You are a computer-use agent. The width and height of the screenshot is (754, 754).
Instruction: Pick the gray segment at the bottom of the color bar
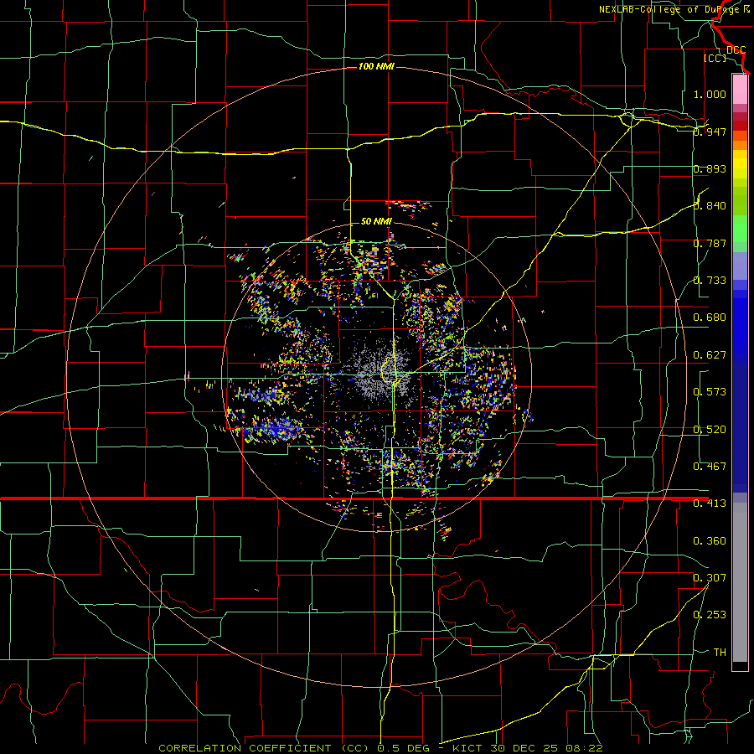click(740, 582)
